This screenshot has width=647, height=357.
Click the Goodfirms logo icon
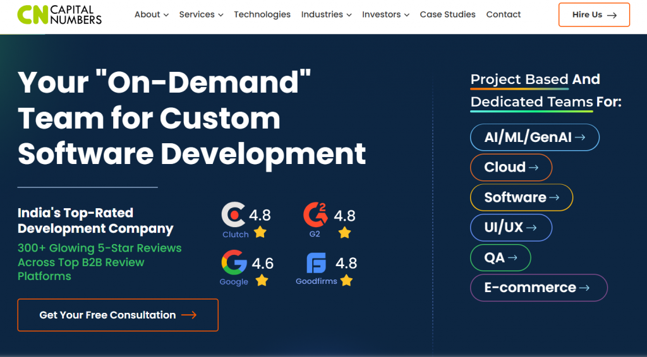(x=317, y=263)
